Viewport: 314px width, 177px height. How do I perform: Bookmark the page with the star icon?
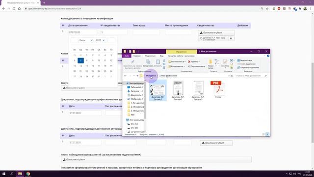(267, 9)
